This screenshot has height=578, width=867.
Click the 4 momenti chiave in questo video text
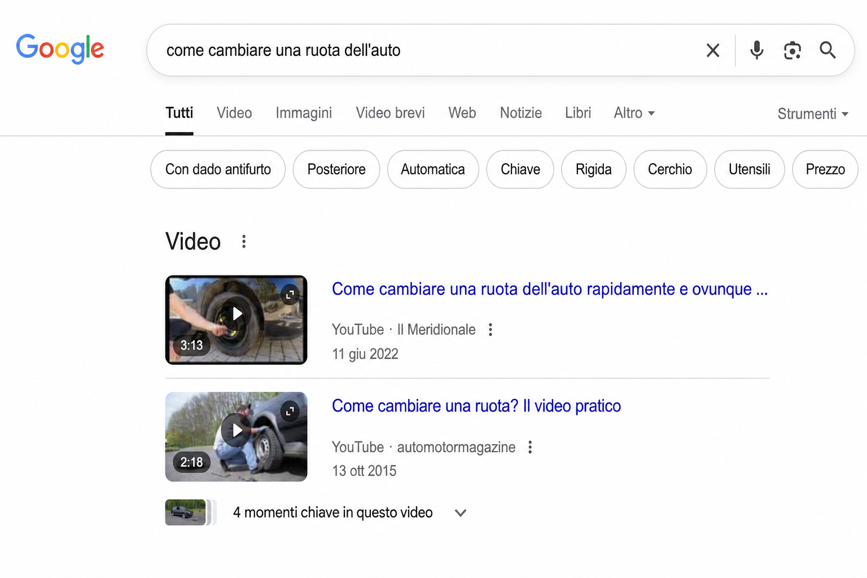tap(333, 513)
